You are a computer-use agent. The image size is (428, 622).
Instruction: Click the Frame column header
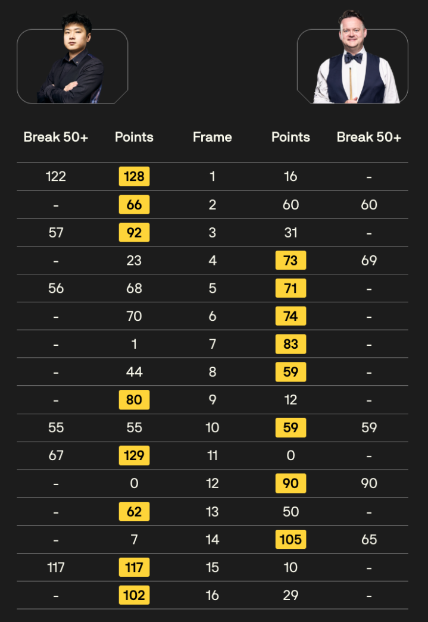(x=213, y=137)
